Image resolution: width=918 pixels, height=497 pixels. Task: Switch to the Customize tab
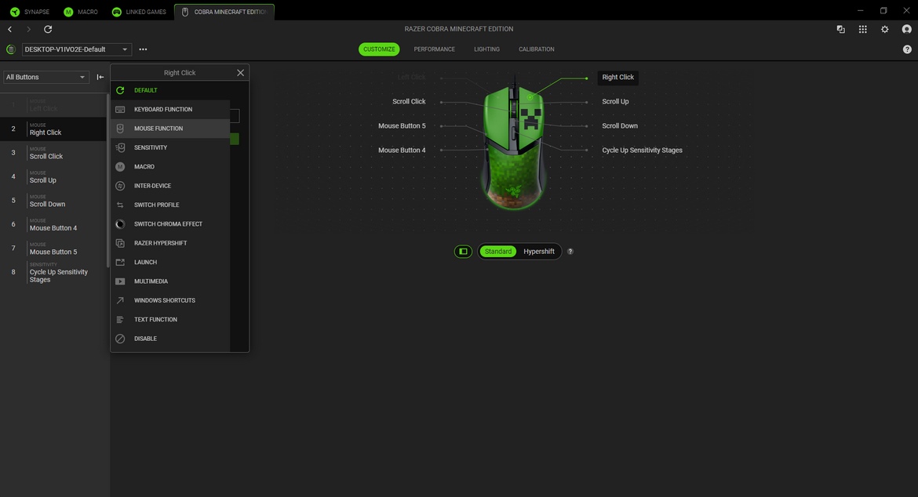(x=379, y=49)
